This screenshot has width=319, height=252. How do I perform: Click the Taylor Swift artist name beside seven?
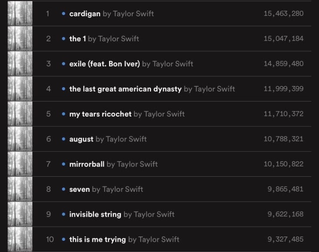pos(122,189)
